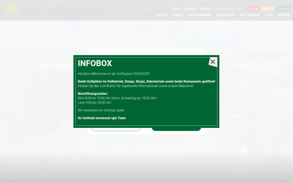Click the golf club logo emblem
The image size is (293, 183).
coord(11,10)
